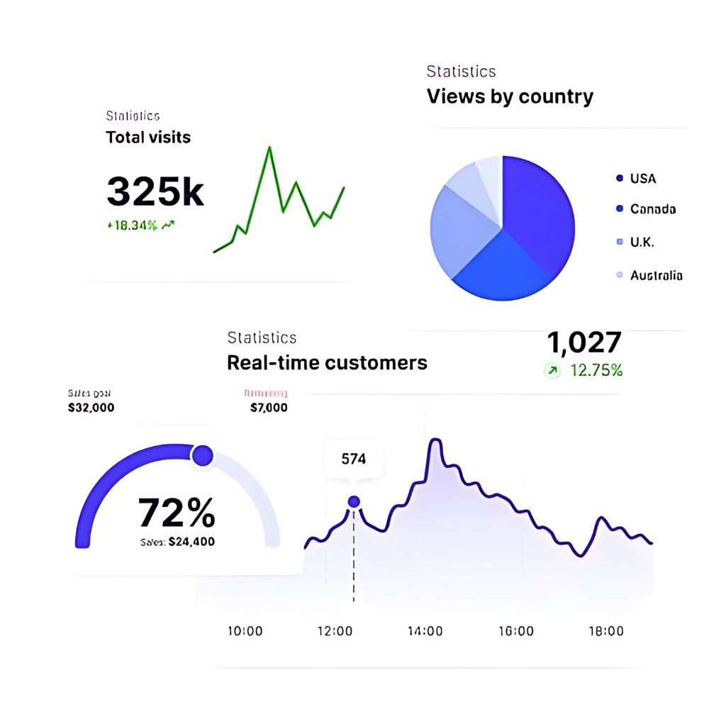Click the 14:00 time axis label
The image size is (709, 709).
425,631
